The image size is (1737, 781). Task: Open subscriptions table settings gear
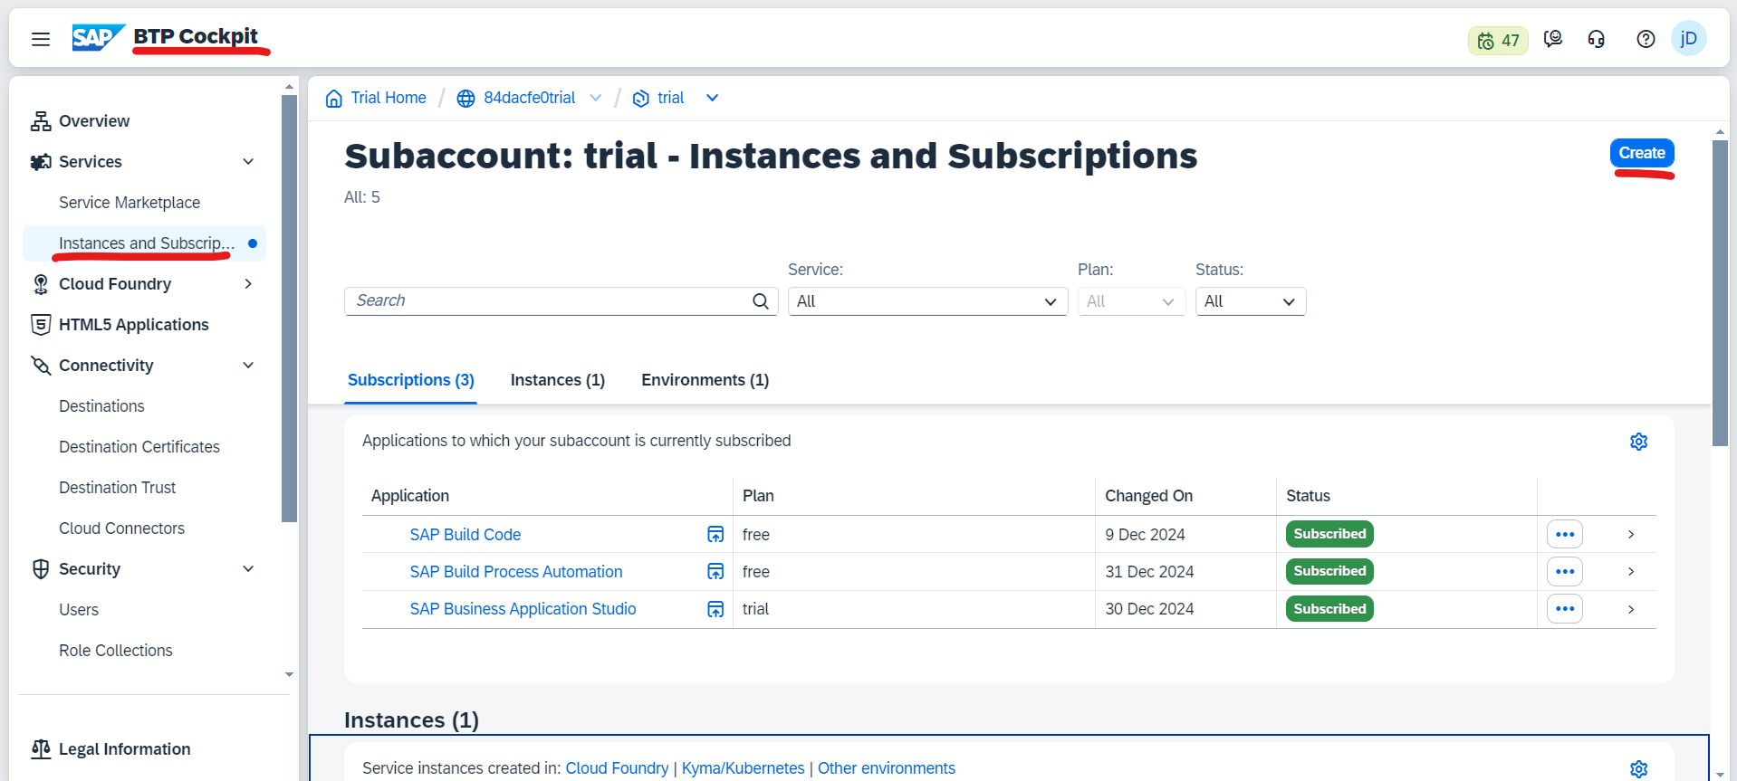pos(1638,442)
